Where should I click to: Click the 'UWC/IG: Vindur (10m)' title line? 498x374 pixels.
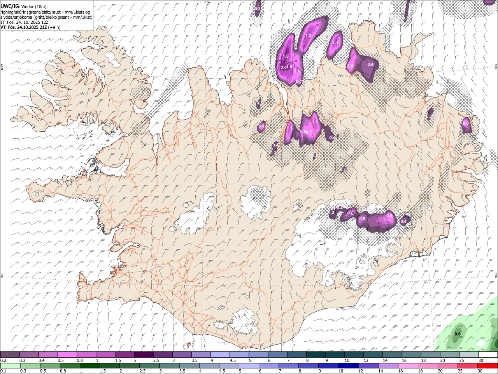(24, 6)
